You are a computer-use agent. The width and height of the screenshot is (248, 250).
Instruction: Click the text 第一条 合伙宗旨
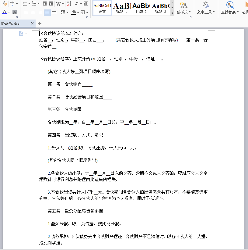click(70, 84)
